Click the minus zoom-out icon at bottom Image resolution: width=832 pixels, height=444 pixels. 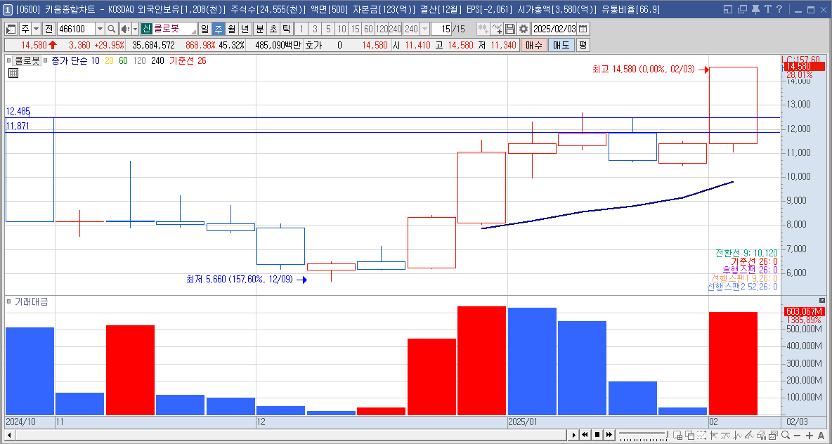coord(797,436)
